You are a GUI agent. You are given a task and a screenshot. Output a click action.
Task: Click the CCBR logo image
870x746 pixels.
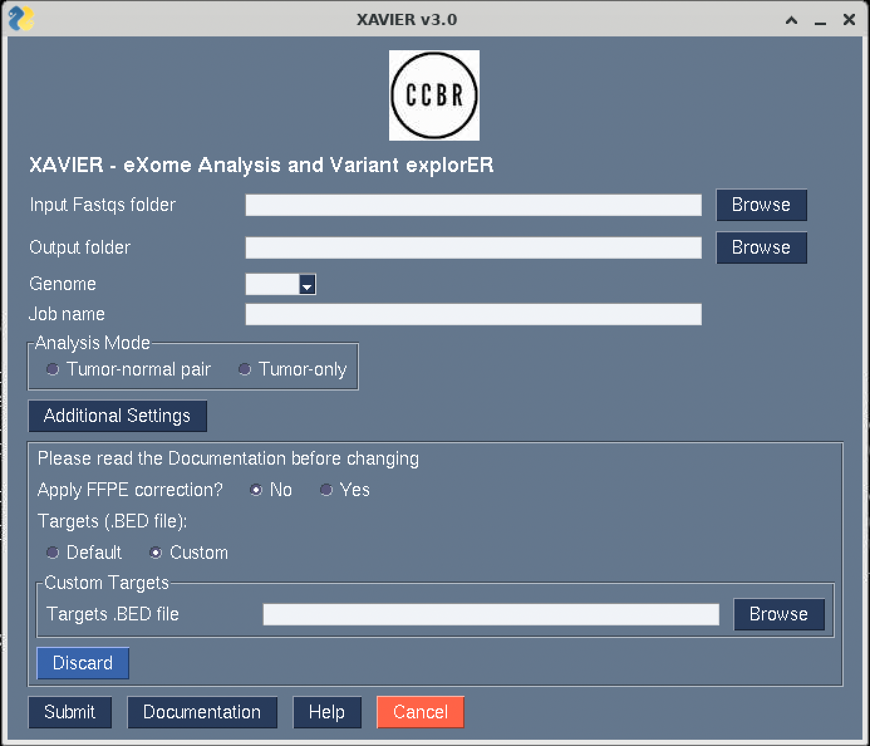(434, 95)
